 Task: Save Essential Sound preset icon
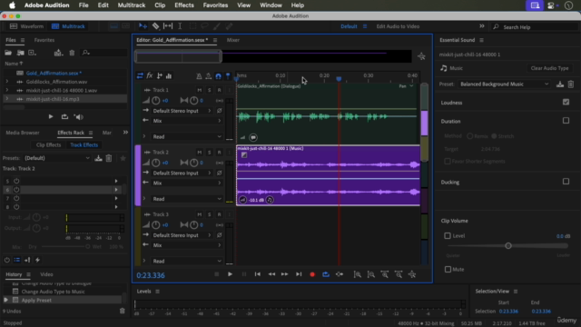560,84
